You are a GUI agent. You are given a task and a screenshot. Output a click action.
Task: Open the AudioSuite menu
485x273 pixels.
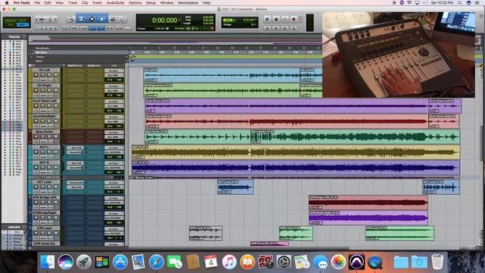pos(115,3)
